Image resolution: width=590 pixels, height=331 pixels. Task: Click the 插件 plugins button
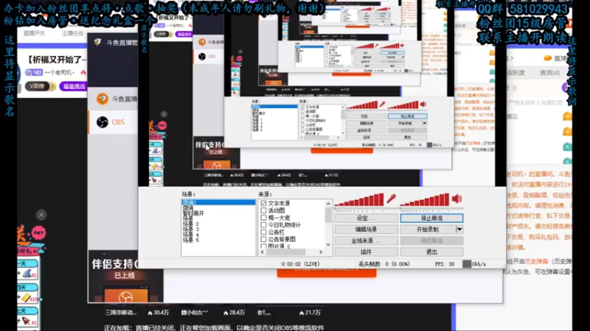(366, 252)
